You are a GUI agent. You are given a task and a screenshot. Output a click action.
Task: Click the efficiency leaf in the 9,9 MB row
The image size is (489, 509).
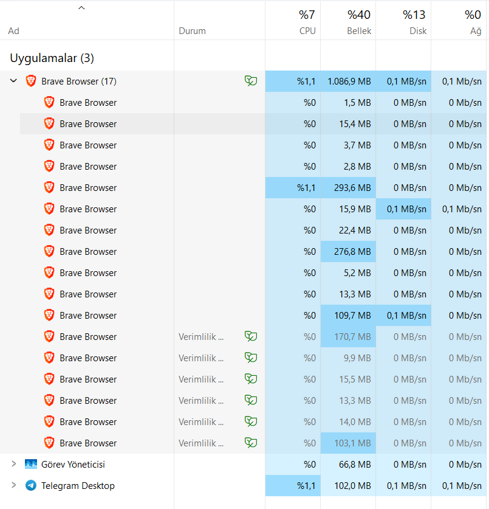click(251, 358)
